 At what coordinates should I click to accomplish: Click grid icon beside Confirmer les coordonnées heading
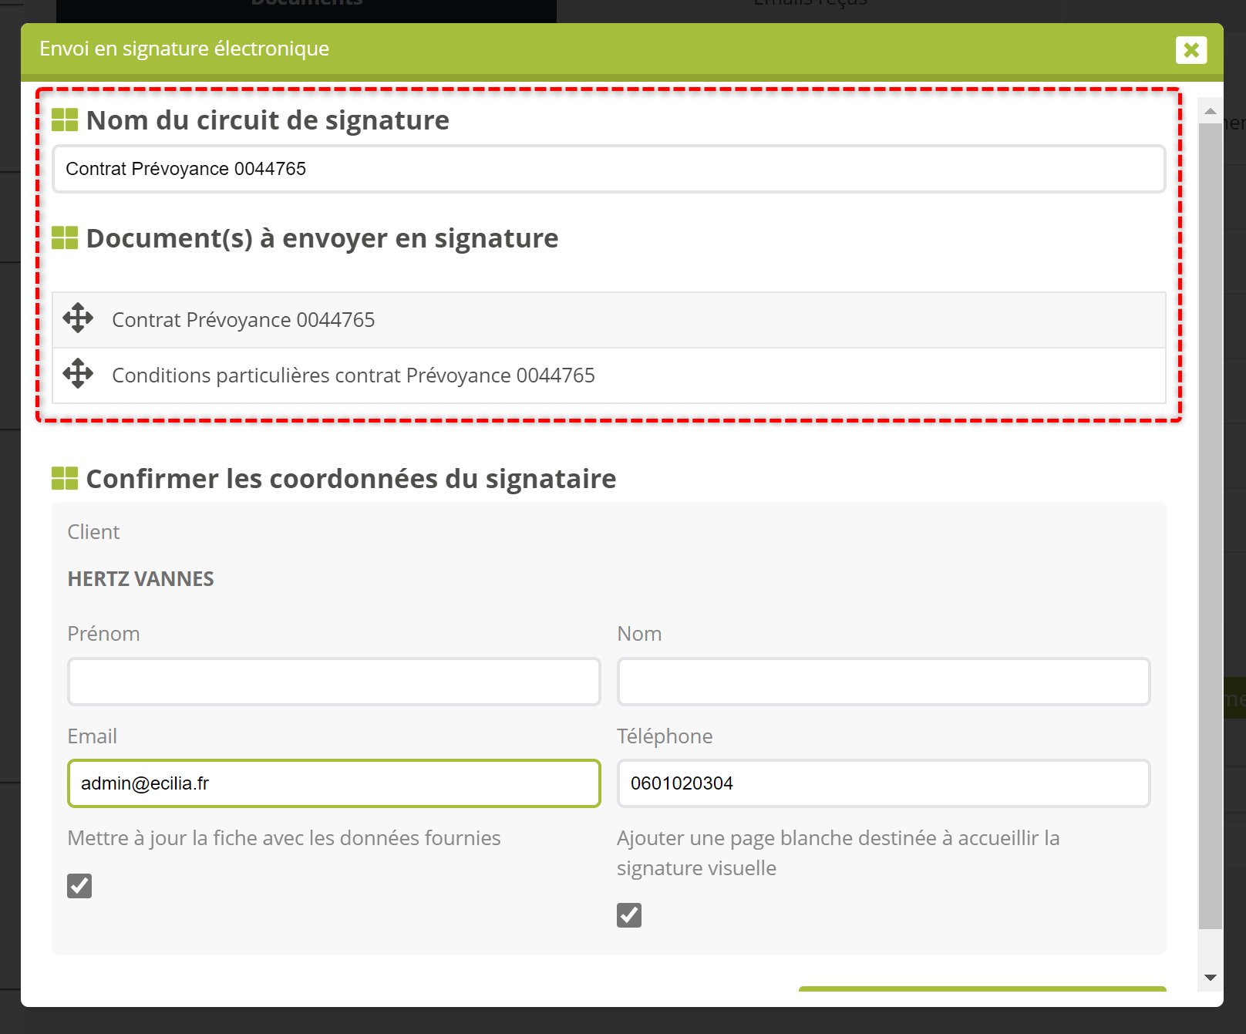pyautogui.click(x=65, y=479)
